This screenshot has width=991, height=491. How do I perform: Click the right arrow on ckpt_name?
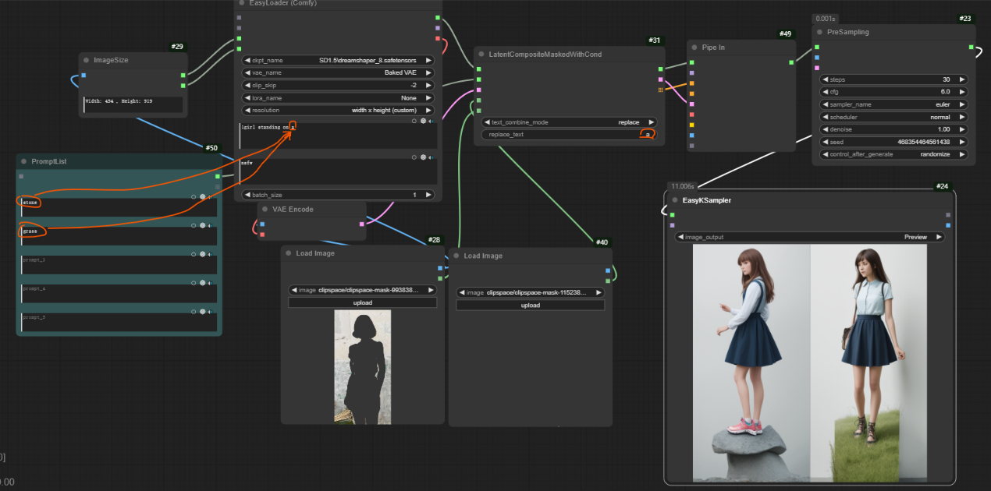(428, 60)
